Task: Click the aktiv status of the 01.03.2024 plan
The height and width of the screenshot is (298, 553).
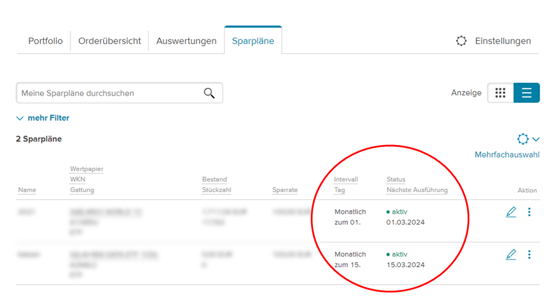Action: click(x=397, y=212)
